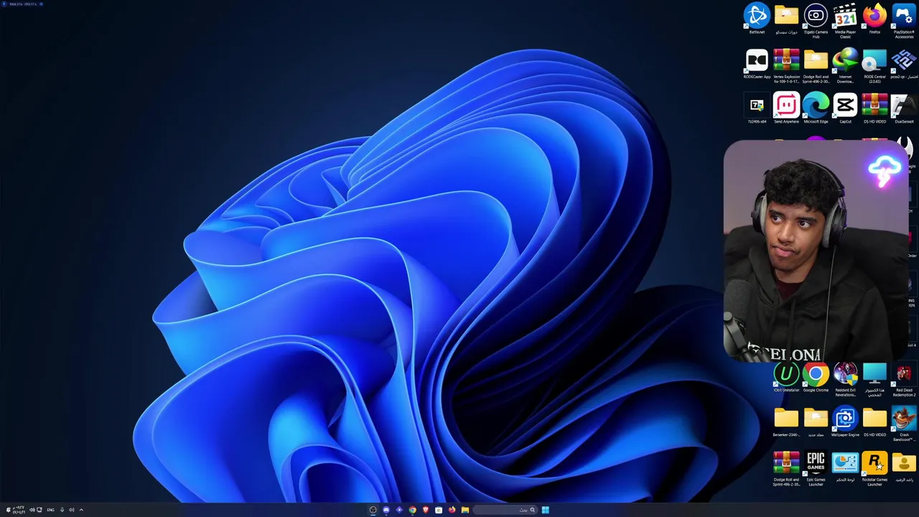
Task: Switch to OBS Studio on the taskbar
Action: (x=373, y=510)
